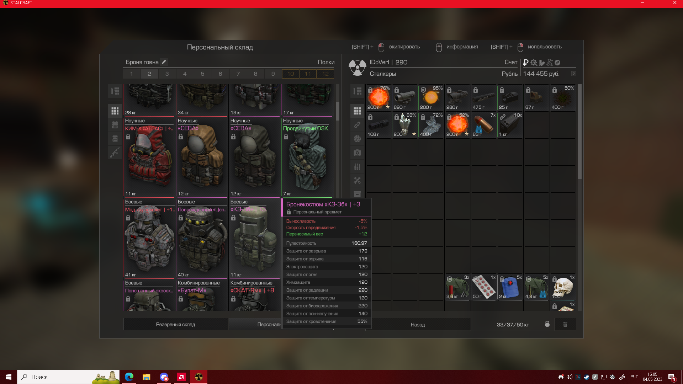This screenshot has width=683, height=384.
Task: Select the inventory all-items grid filter
Action: coord(357,111)
